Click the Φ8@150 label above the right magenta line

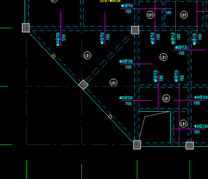(x=181, y=48)
